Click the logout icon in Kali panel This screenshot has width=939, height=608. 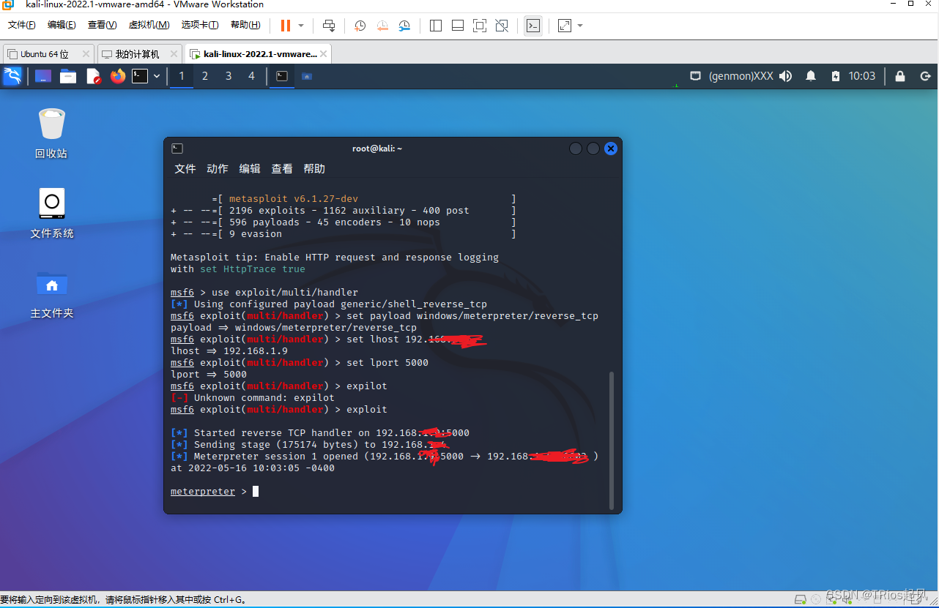(x=925, y=76)
